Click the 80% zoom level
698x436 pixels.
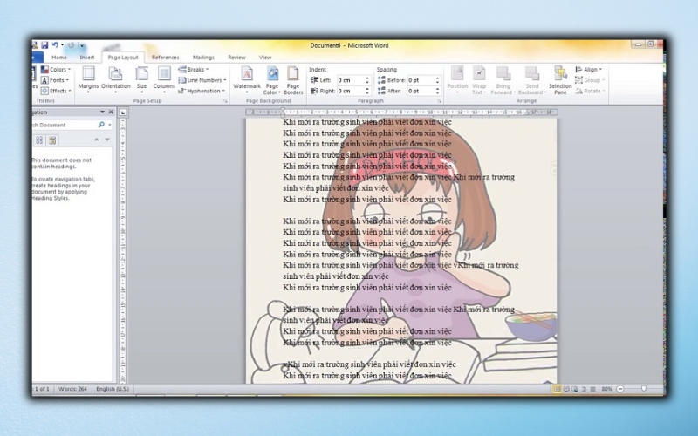point(606,389)
